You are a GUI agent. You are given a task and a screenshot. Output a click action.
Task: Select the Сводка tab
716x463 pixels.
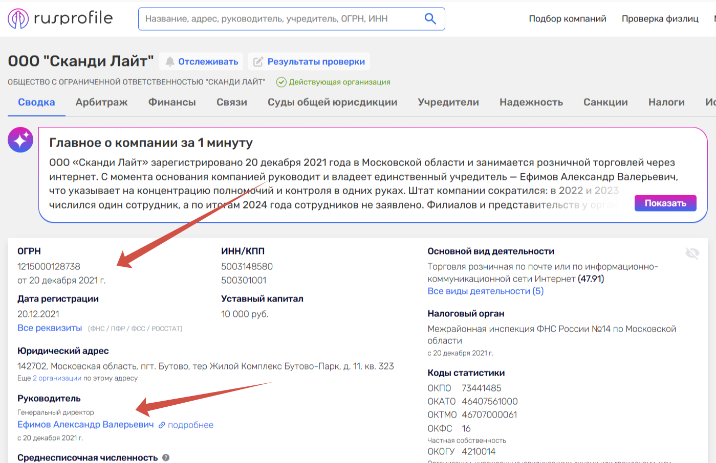36,102
